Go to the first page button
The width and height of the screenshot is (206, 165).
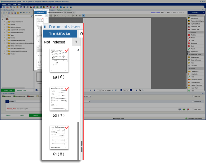90,90
